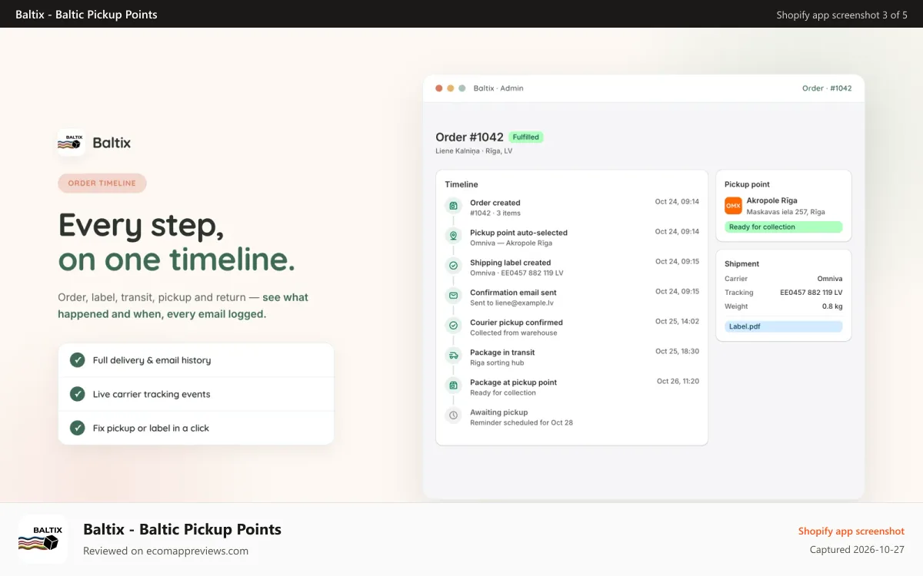Click the yellow window dot in Baltix Admin
Screen dimensions: 923x576
point(451,88)
